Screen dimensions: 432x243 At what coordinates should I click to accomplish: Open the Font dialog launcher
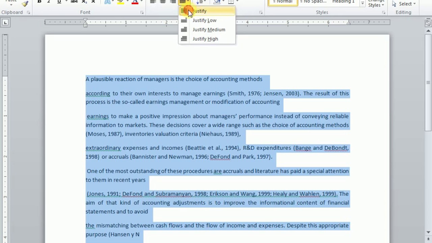(142, 12)
